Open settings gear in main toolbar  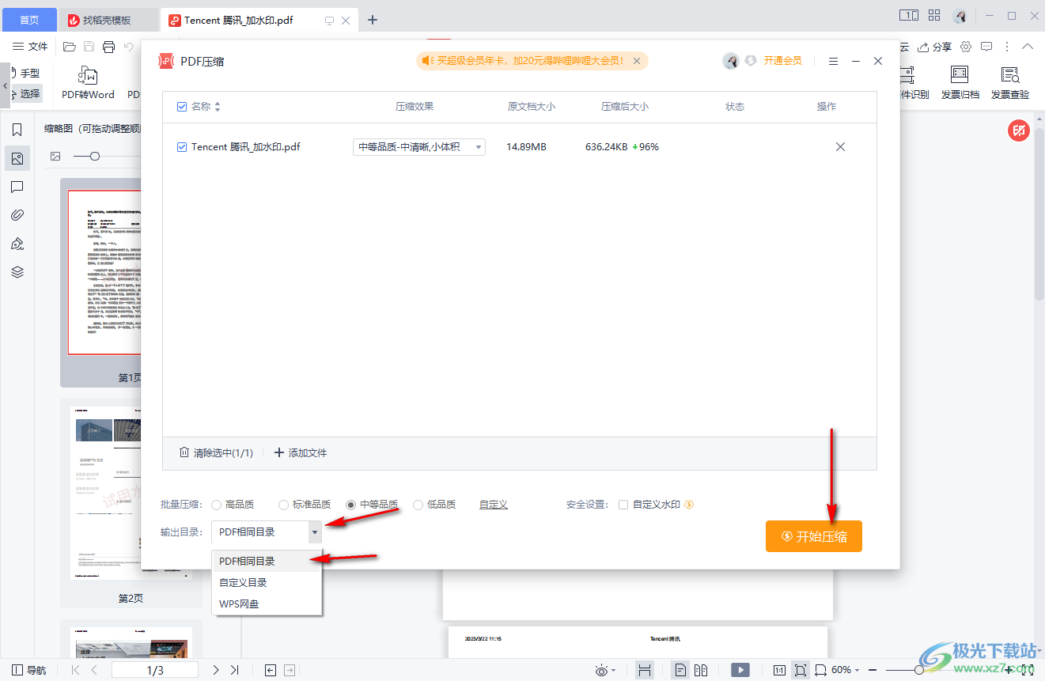[966, 47]
